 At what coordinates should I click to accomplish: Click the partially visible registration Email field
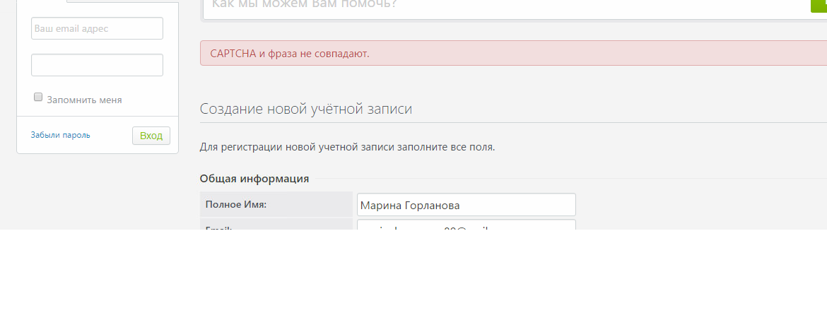tap(466, 225)
